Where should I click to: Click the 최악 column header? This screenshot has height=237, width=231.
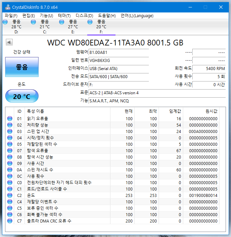(x=146, y=111)
